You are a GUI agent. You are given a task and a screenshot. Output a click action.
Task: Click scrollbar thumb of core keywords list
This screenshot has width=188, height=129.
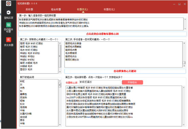(x=60, y=56)
